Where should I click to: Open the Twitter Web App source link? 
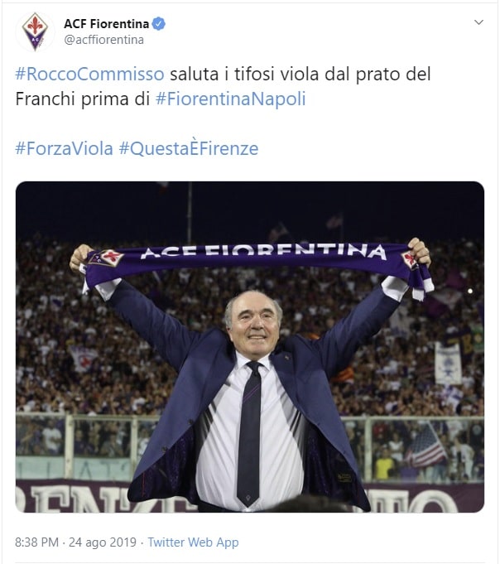[x=193, y=542]
